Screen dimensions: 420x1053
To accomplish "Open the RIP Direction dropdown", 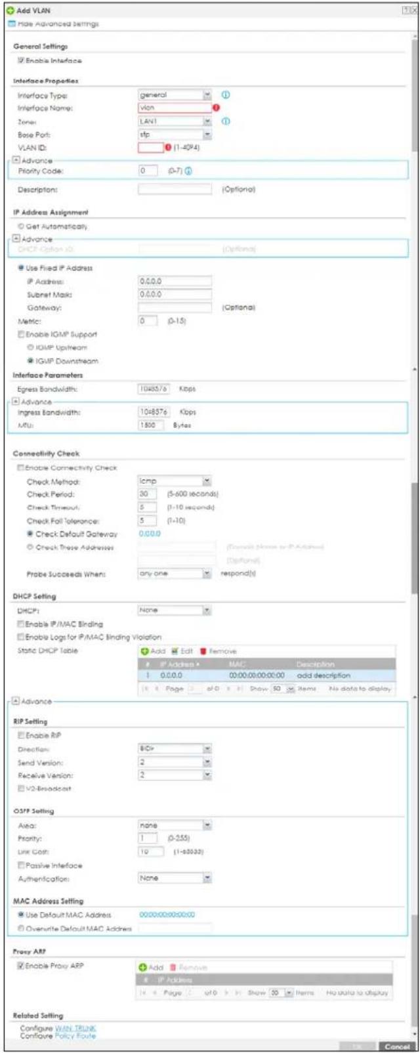I will pos(175,748).
